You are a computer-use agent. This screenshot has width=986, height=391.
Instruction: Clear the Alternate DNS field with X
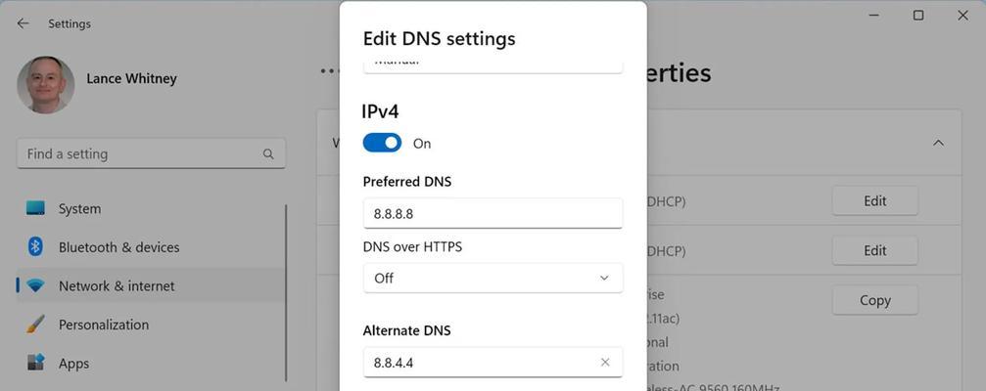[x=605, y=362]
